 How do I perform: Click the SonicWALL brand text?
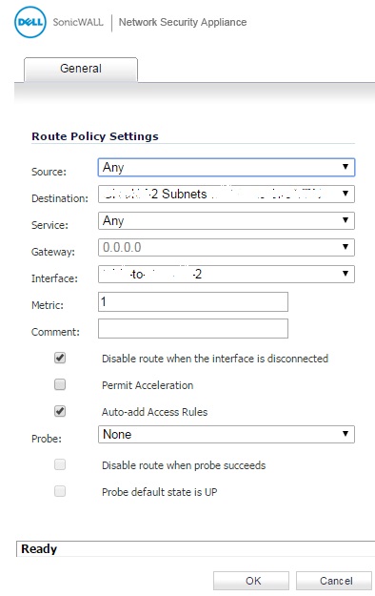78,22
